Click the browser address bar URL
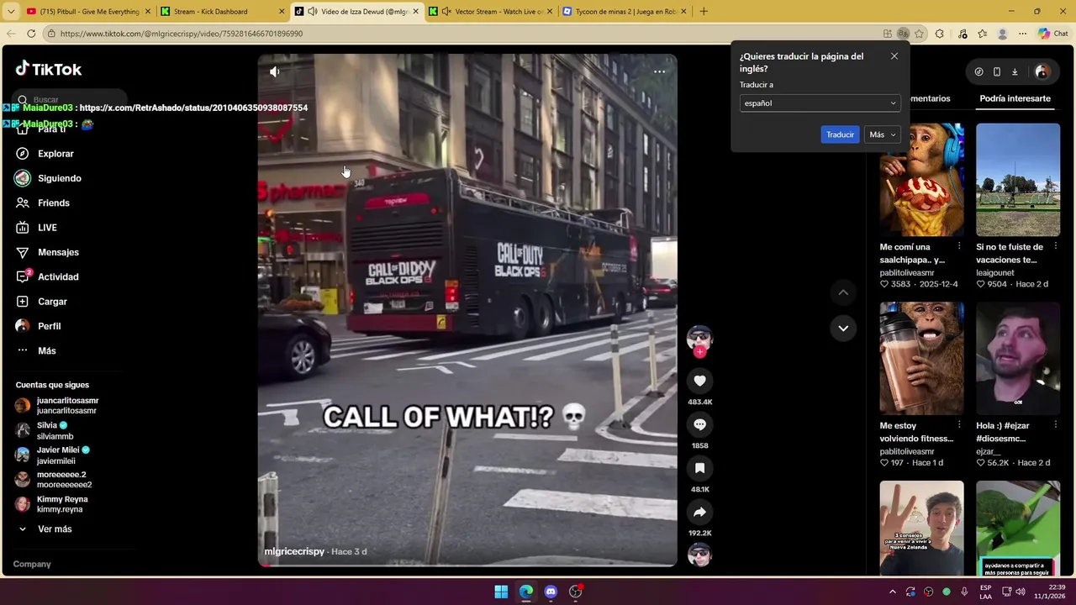The width and height of the screenshot is (1076, 605). 182,34
